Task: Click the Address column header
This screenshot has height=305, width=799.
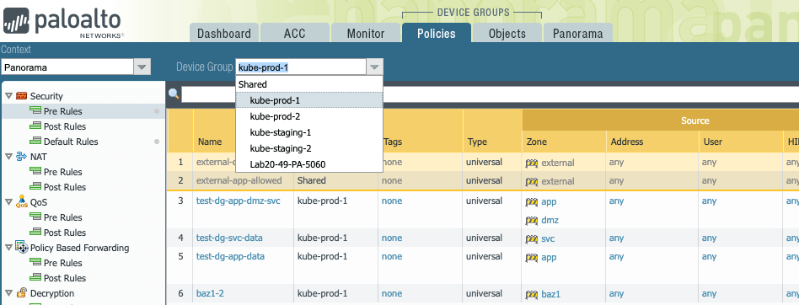Action: (627, 142)
